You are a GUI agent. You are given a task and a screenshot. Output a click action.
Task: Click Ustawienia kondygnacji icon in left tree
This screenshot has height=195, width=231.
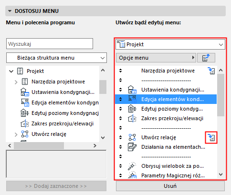[25, 92]
